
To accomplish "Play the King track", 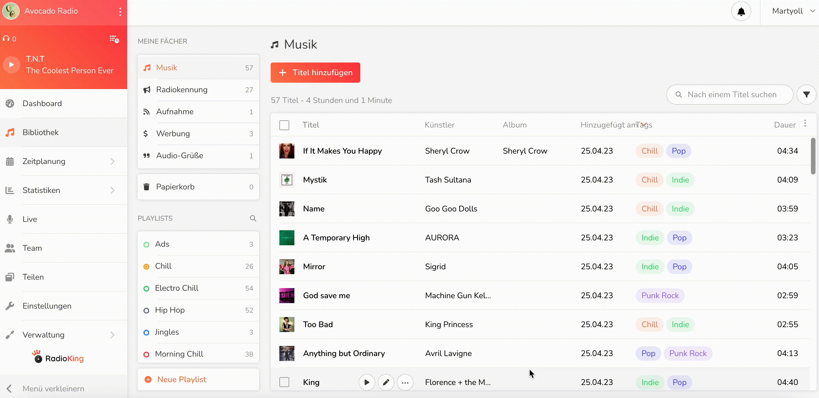I will [367, 382].
